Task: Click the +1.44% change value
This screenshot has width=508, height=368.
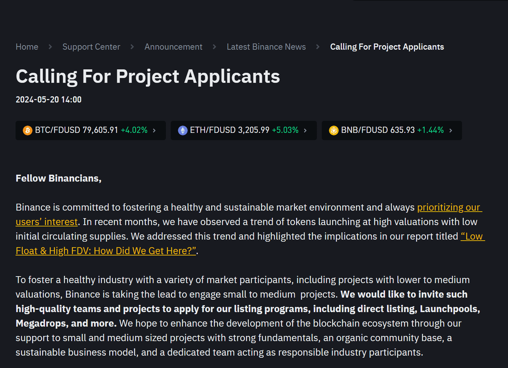Action: pos(431,130)
